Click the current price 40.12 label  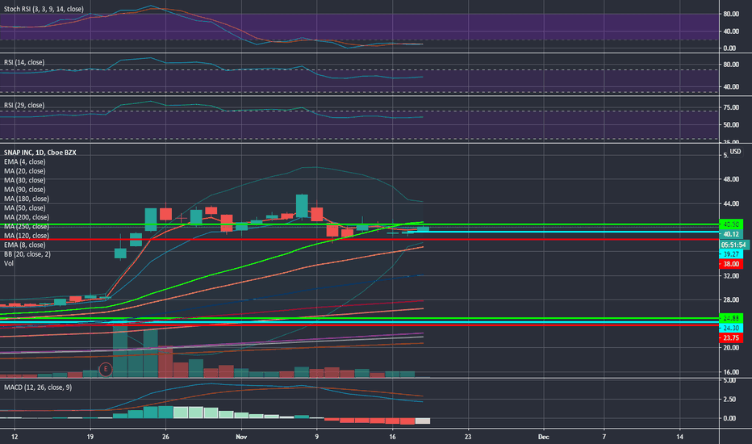click(731, 234)
